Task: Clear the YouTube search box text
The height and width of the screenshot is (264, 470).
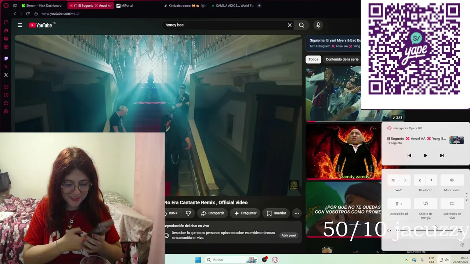Action: tap(290, 25)
